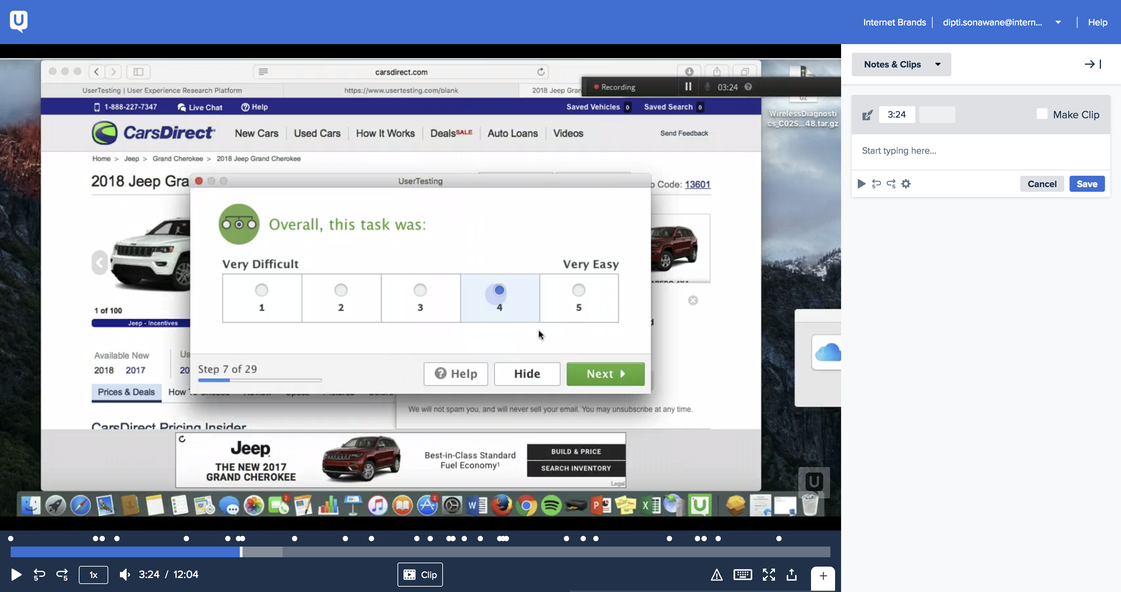
Task: Check the Make Clip checkbox
Action: pos(1042,114)
